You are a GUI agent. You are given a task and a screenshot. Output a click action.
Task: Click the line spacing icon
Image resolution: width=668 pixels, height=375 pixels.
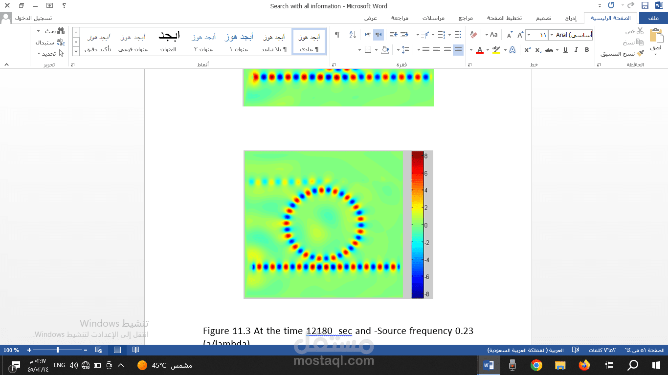point(405,50)
